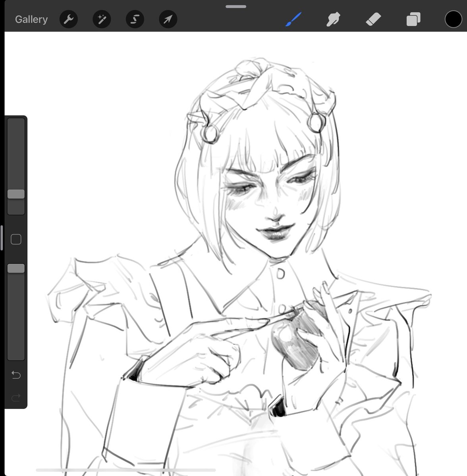
Task: Select the Smudge tool
Action: [x=333, y=19]
